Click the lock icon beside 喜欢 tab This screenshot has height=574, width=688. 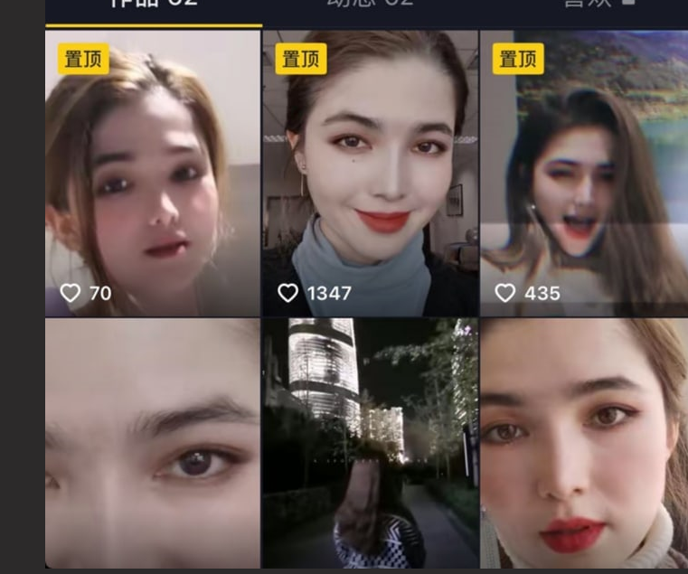pyautogui.click(x=628, y=3)
